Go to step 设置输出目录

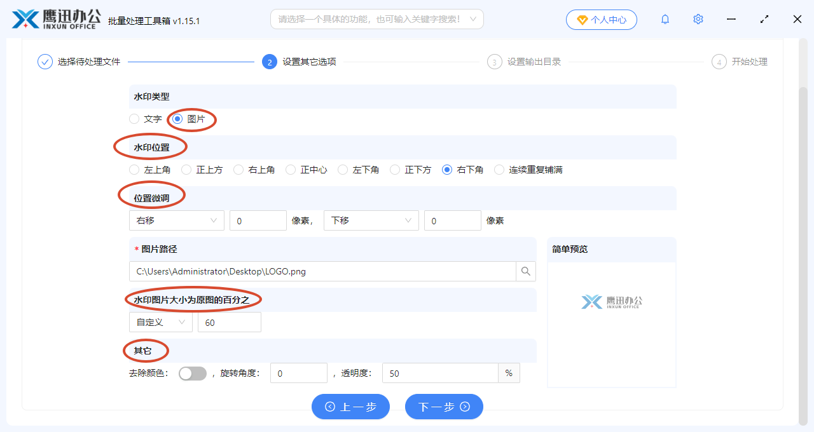534,62
